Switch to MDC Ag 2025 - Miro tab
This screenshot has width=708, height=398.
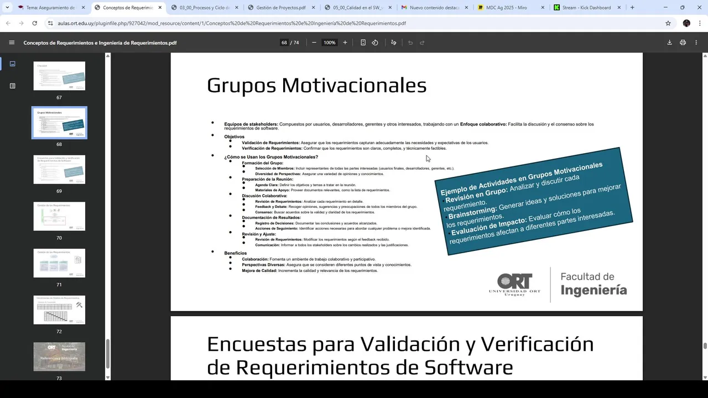tap(511, 8)
